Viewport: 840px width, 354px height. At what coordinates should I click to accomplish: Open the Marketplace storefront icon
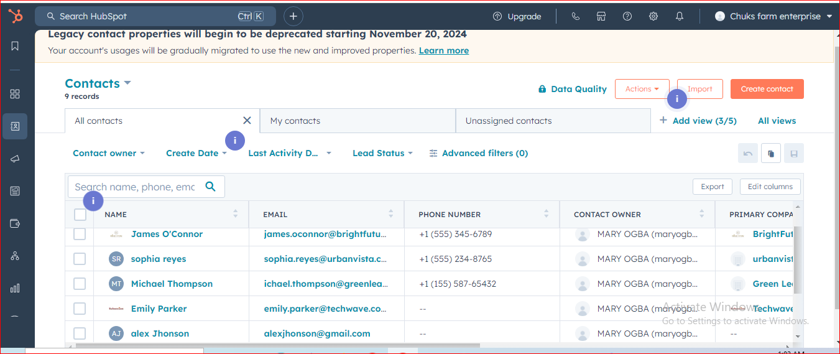click(601, 16)
